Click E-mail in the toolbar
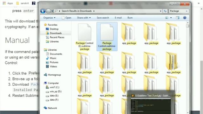203x114 pixels. point(118,18)
